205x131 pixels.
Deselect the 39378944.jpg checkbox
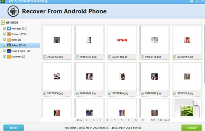point(110,93)
